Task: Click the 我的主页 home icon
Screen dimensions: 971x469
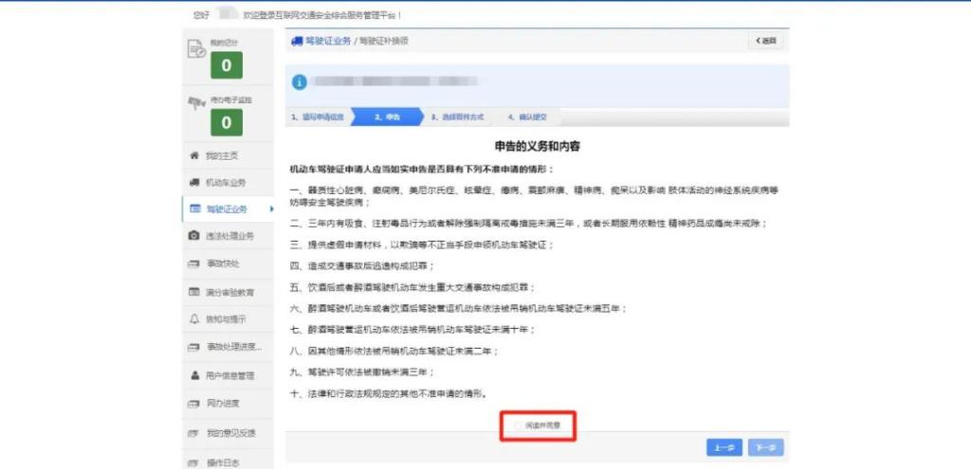Action: (194, 155)
